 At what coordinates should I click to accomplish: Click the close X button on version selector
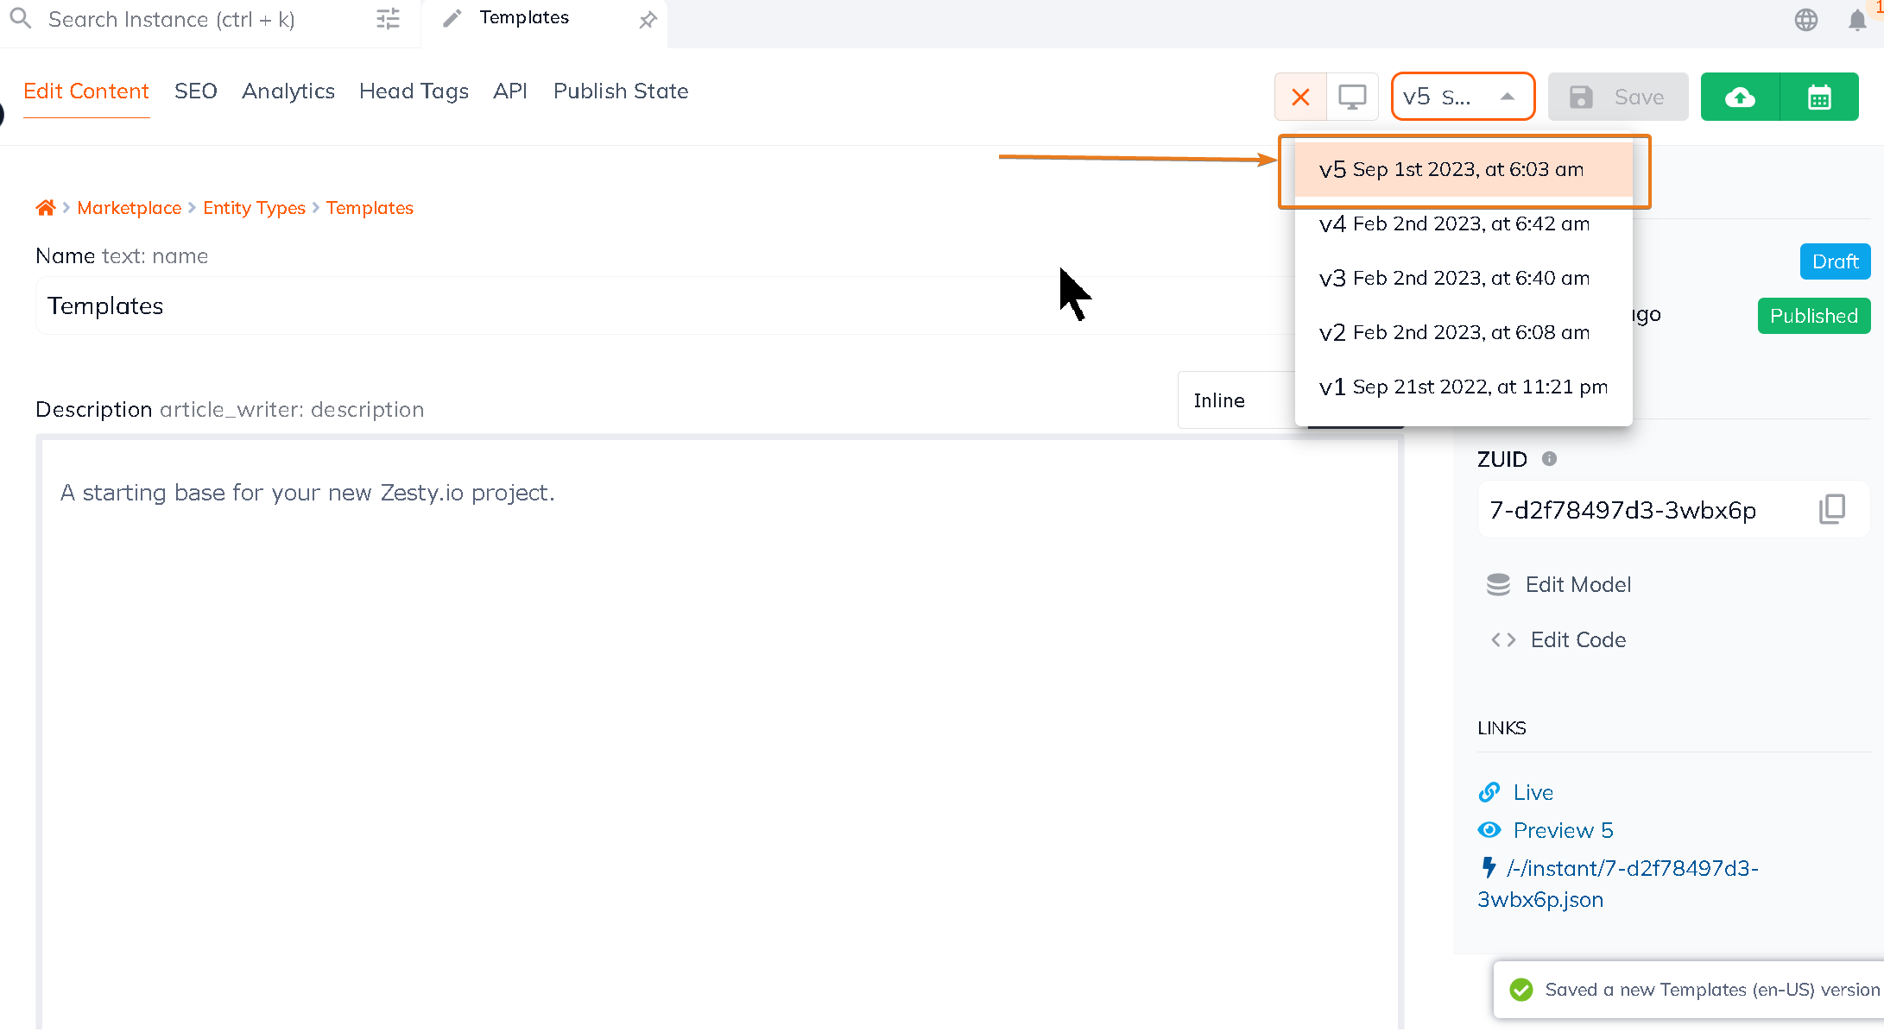point(1300,97)
